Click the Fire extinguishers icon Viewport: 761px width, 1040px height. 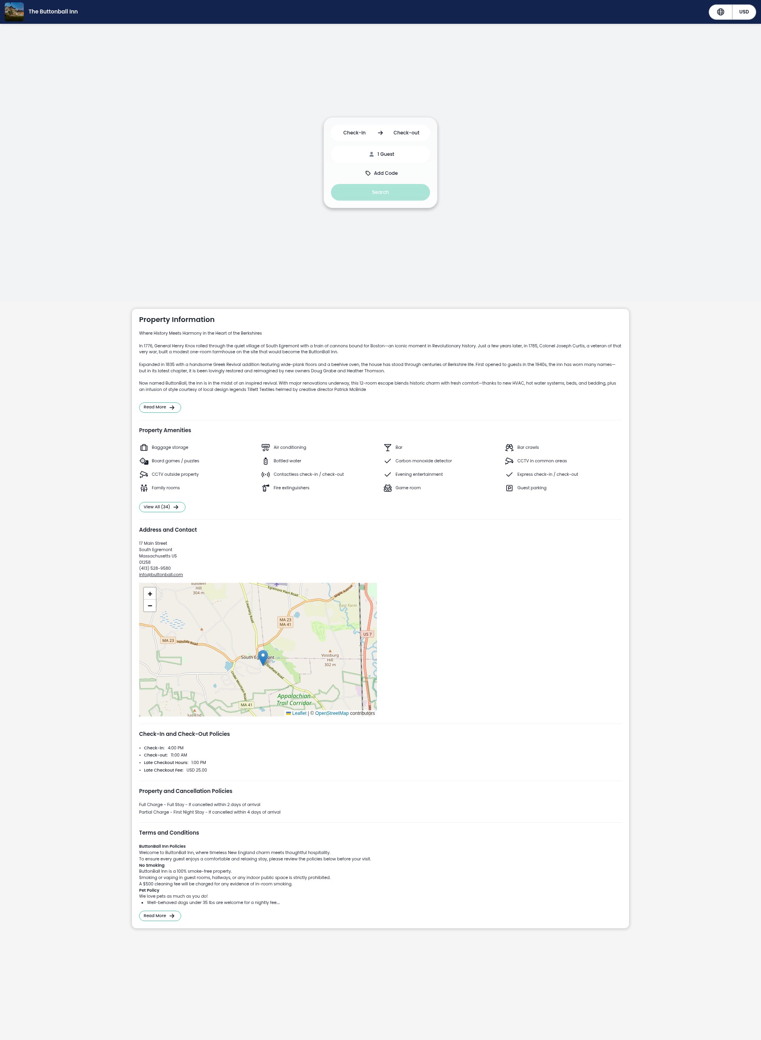(x=265, y=488)
